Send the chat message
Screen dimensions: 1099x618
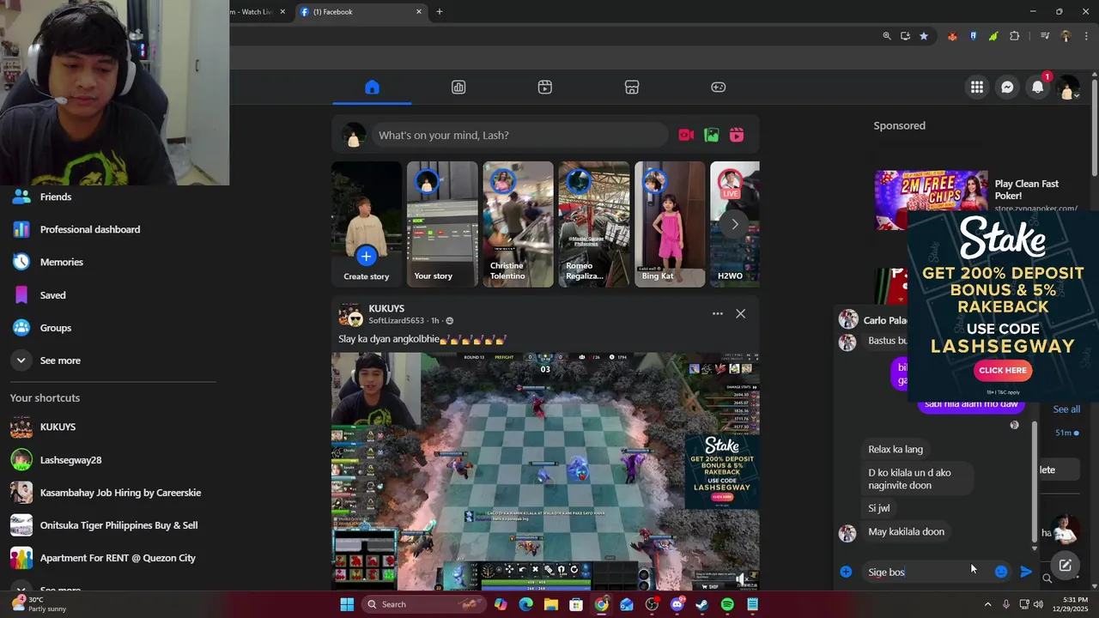[x=1026, y=572]
